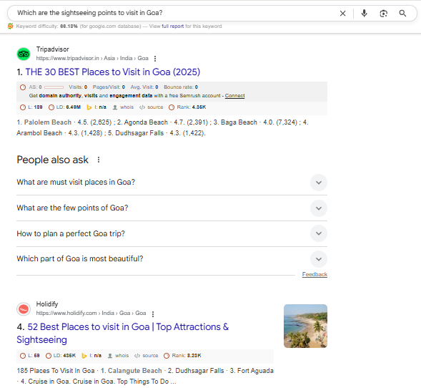Click the source code icon for Holidify
421x388 pixels.
tap(137, 356)
